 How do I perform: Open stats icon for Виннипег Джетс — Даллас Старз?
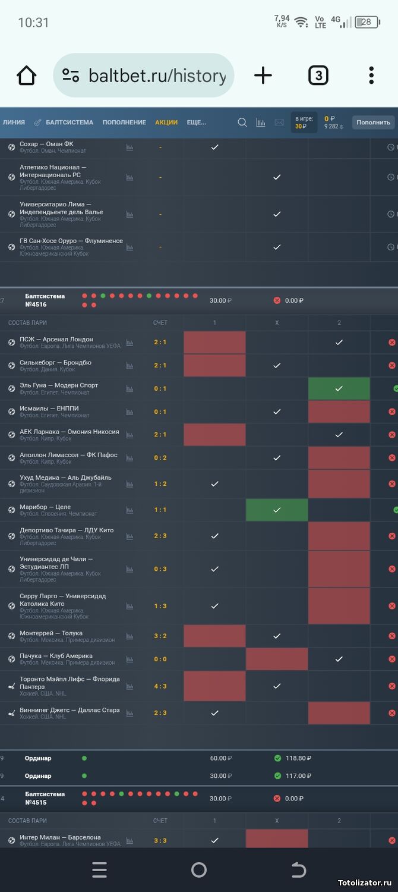129,713
